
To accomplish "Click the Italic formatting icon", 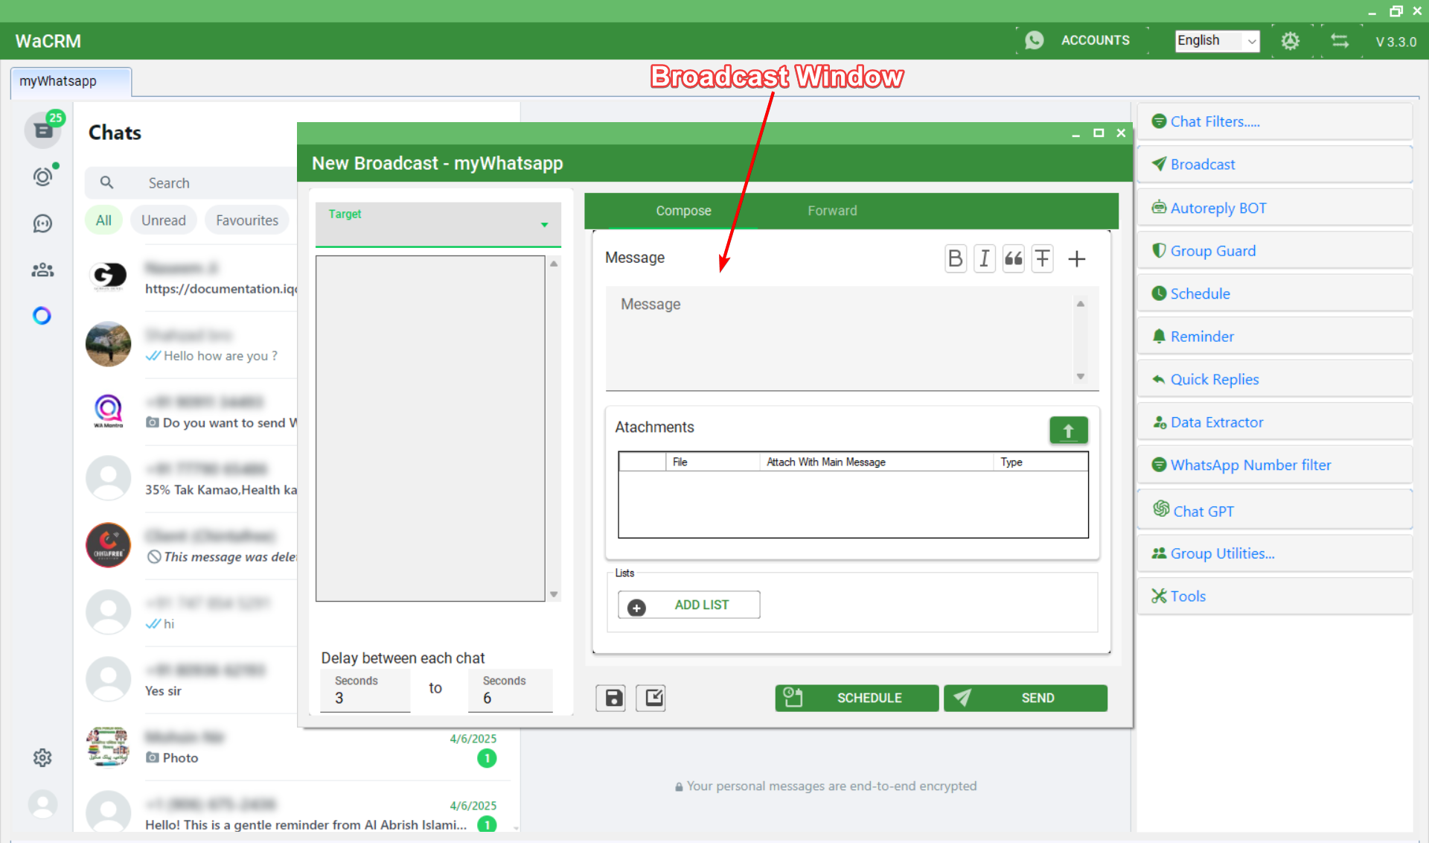I will click(985, 258).
